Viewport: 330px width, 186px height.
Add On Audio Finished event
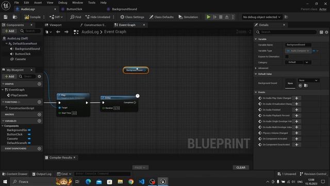coord(296,110)
